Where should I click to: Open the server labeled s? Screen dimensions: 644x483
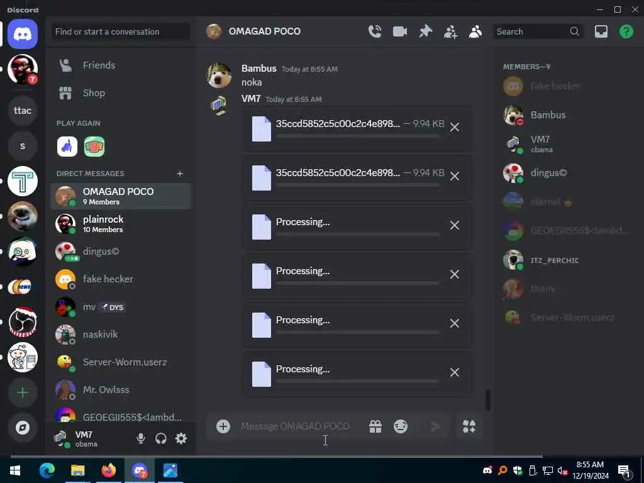point(23,146)
